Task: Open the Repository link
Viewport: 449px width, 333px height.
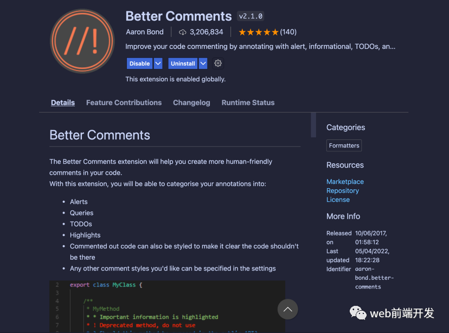Action: tap(343, 191)
